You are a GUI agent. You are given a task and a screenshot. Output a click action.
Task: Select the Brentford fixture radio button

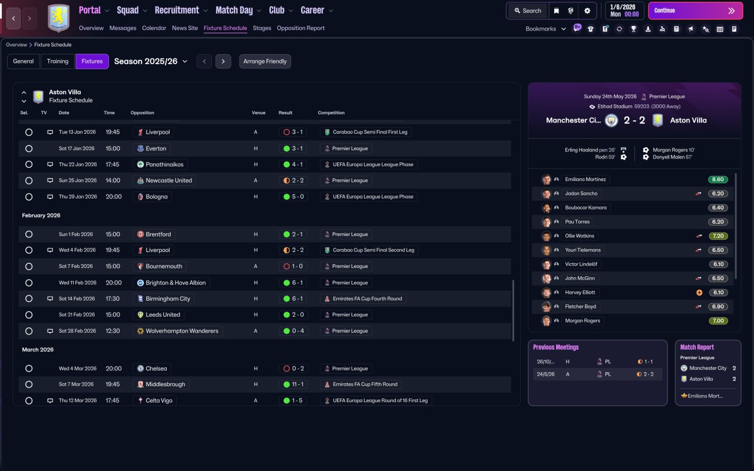[29, 234]
